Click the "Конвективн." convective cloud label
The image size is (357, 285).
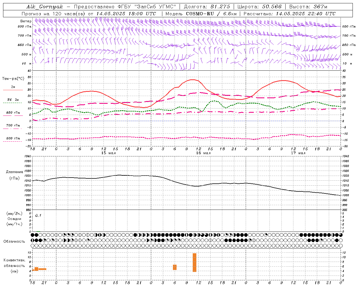point(15,260)
